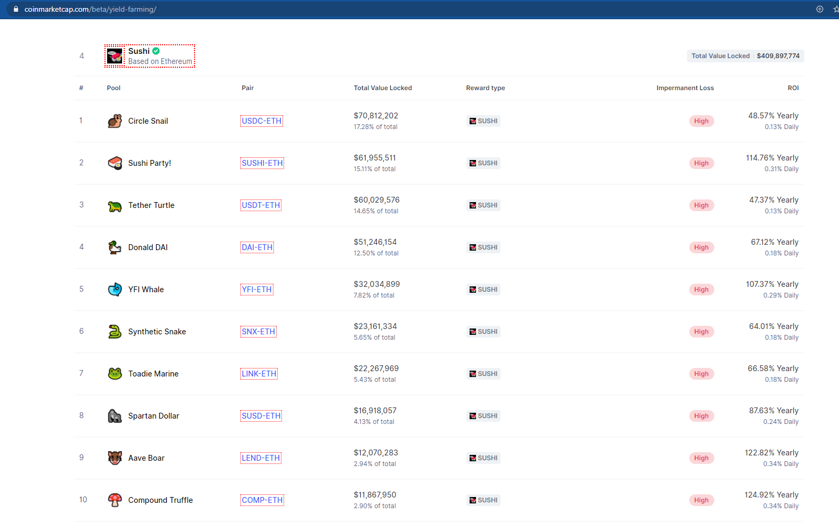The height and width of the screenshot is (529, 839).
Task: Click the zoom plus icon in address bar
Action: [820, 9]
